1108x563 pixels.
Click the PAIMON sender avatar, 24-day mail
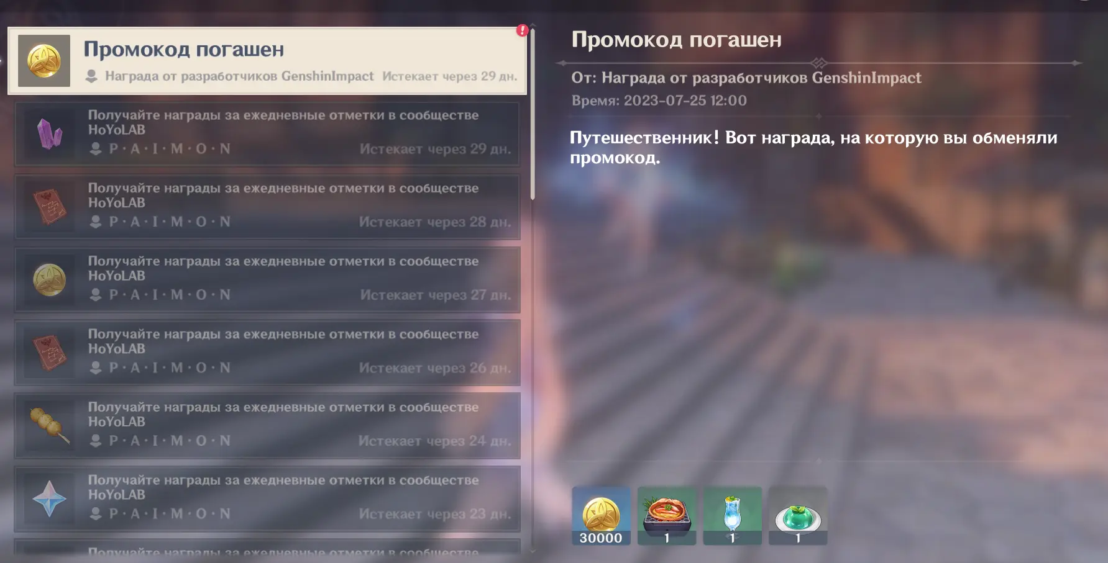96,441
